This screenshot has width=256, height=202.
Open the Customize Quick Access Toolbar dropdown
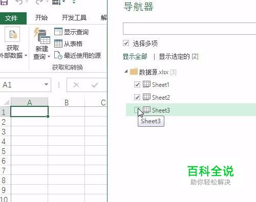[74, 2]
